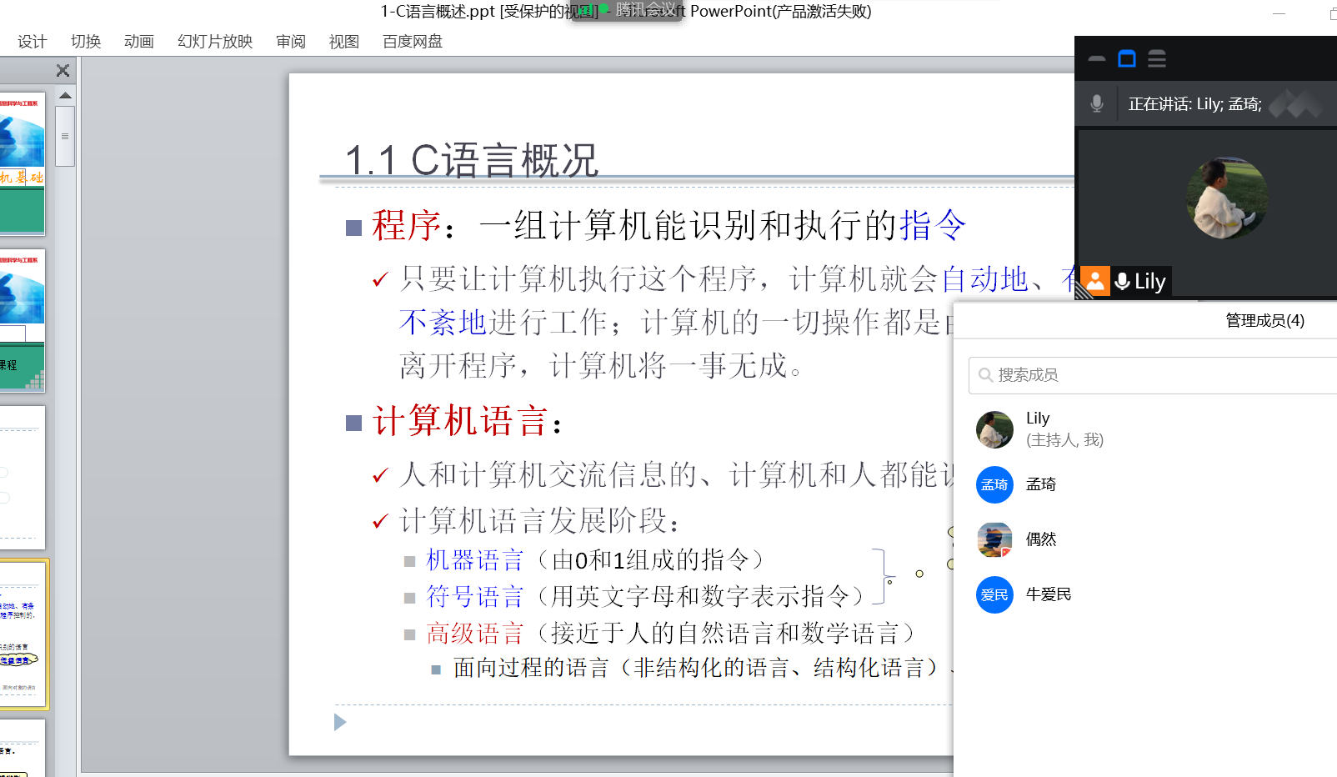The height and width of the screenshot is (777, 1337).
Task: Click the orange host badge beside Lily
Action: tap(1095, 281)
